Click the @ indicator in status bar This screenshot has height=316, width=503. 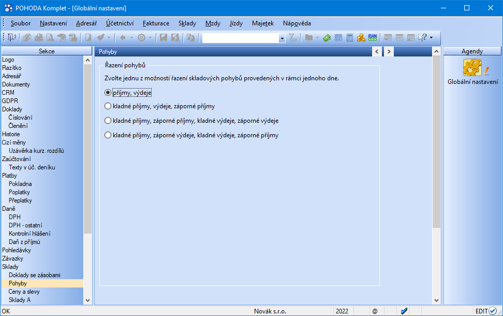[x=375, y=311]
